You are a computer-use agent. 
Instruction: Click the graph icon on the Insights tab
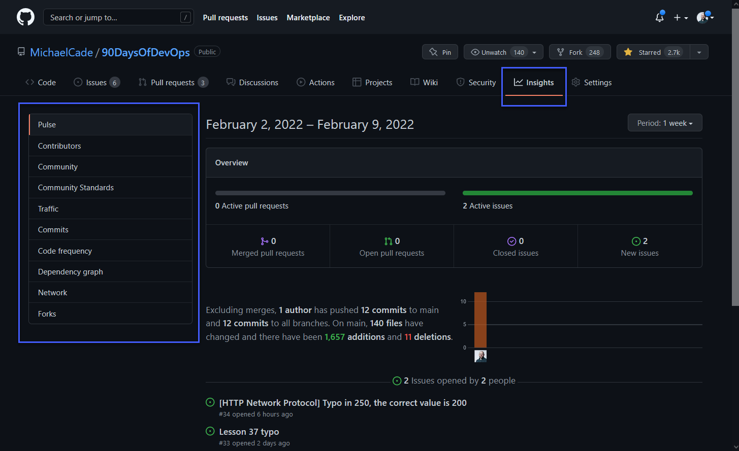pyautogui.click(x=518, y=82)
